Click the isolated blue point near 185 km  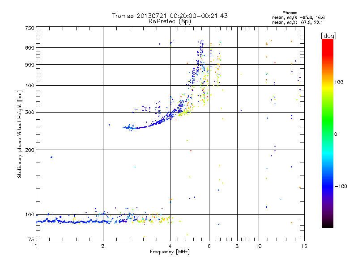pyautogui.click(x=51, y=157)
